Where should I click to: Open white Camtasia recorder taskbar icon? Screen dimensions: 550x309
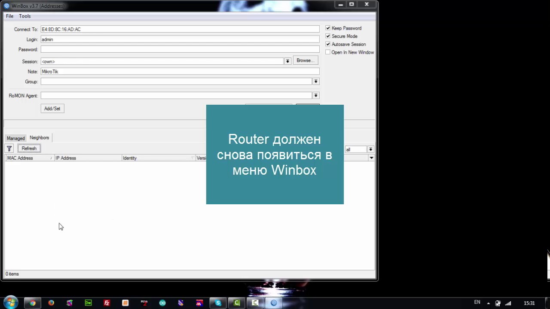pyautogui.click(x=255, y=303)
